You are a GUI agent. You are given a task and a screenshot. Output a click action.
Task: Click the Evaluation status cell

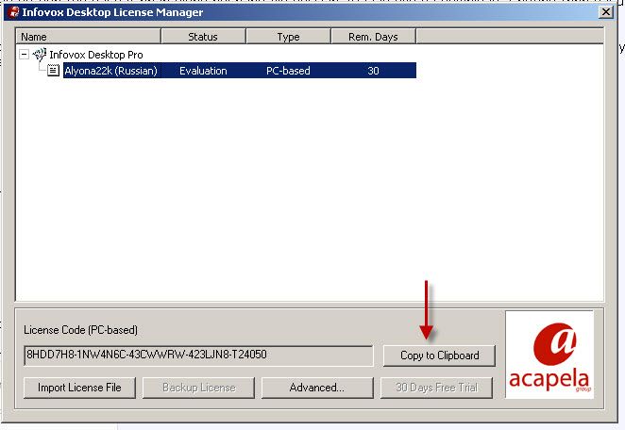(203, 71)
